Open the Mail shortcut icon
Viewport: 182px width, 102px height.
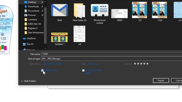tap(59, 10)
